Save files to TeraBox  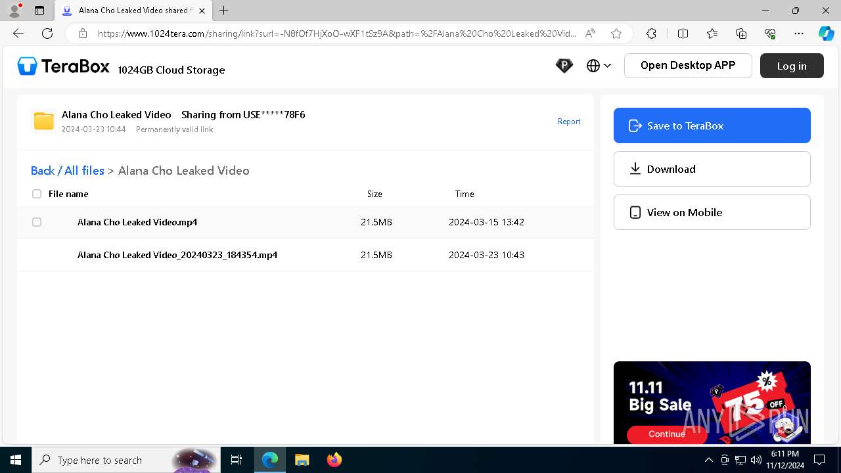(x=712, y=125)
